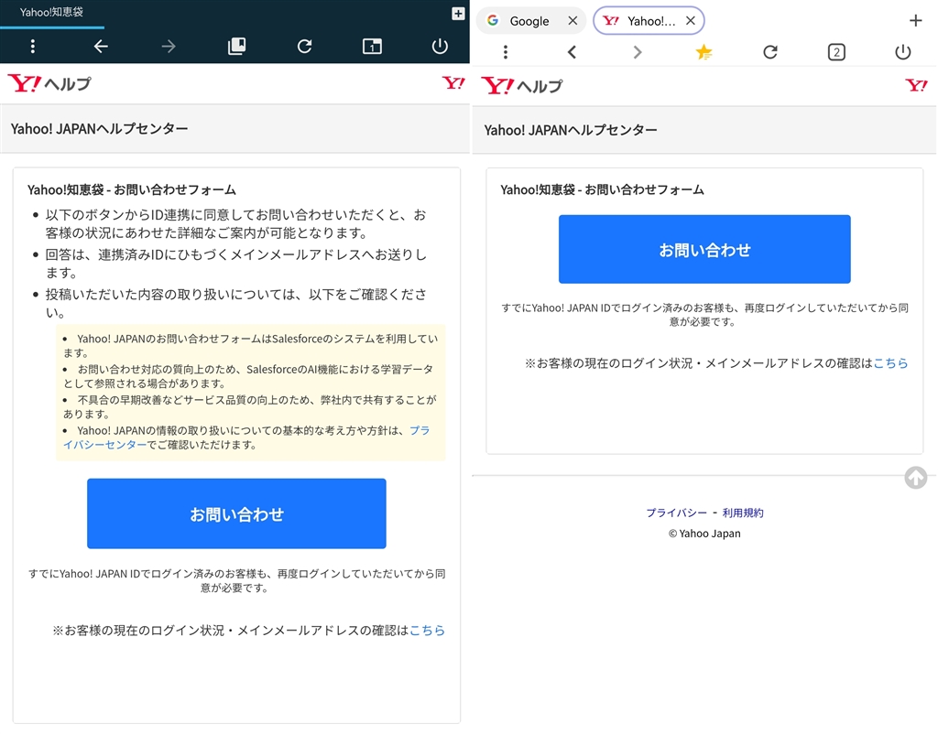The width and height of the screenshot is (938, 734).
Task: Reload the page in right browser
Action: pyautogui.click(x=769, y=52)
